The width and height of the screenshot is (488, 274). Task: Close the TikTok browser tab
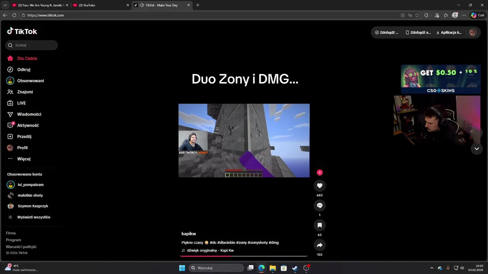click(188, 5)
